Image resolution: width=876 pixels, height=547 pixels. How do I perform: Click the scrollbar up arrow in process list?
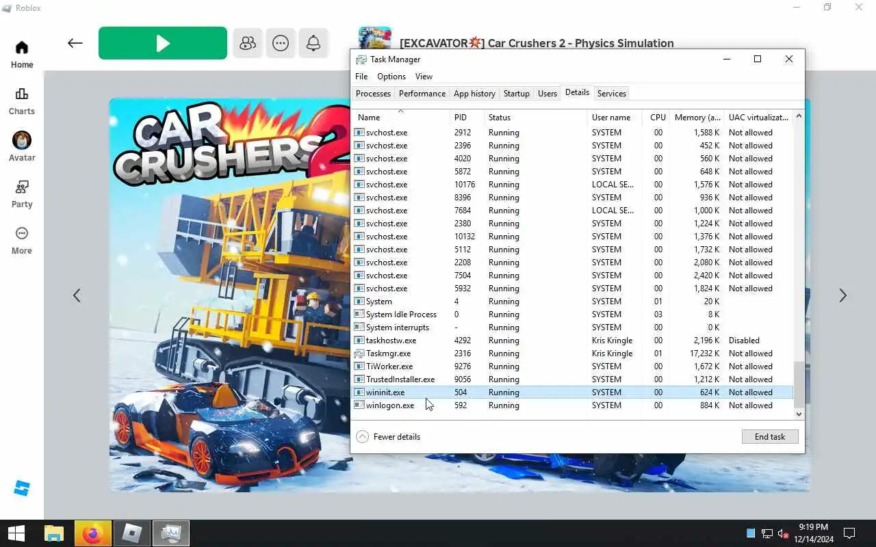click(799, 116)
